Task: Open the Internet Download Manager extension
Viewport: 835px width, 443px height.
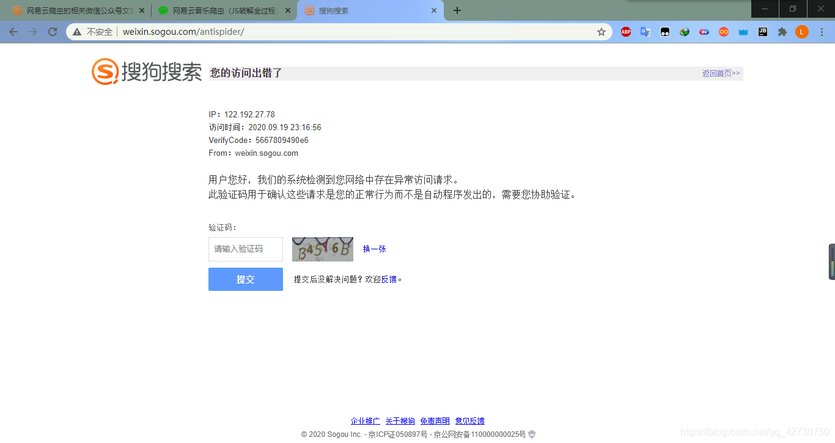Action: pyautogui.click(x=685, y=32)
